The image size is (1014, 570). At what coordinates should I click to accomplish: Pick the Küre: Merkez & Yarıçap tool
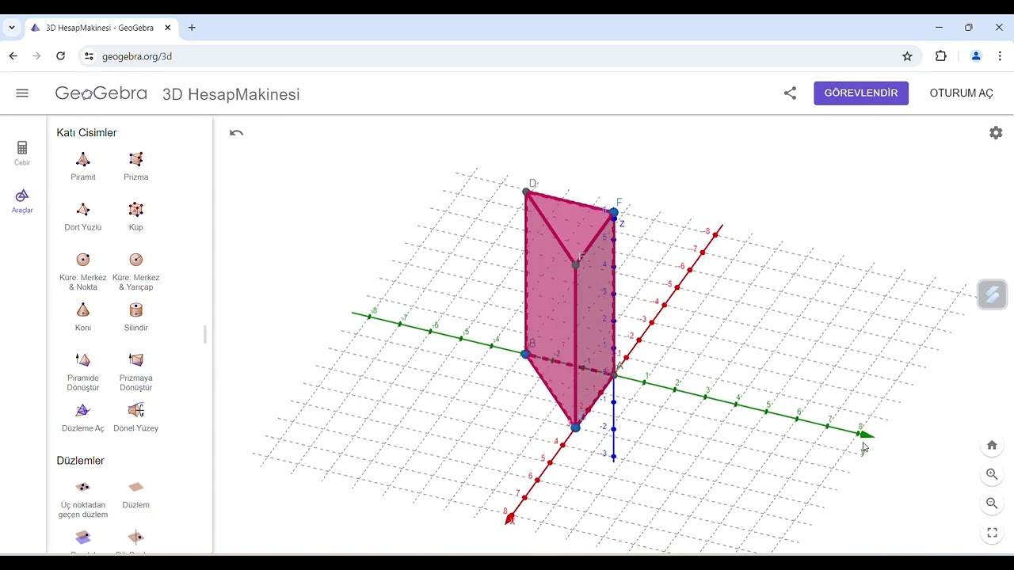(136, 271)
